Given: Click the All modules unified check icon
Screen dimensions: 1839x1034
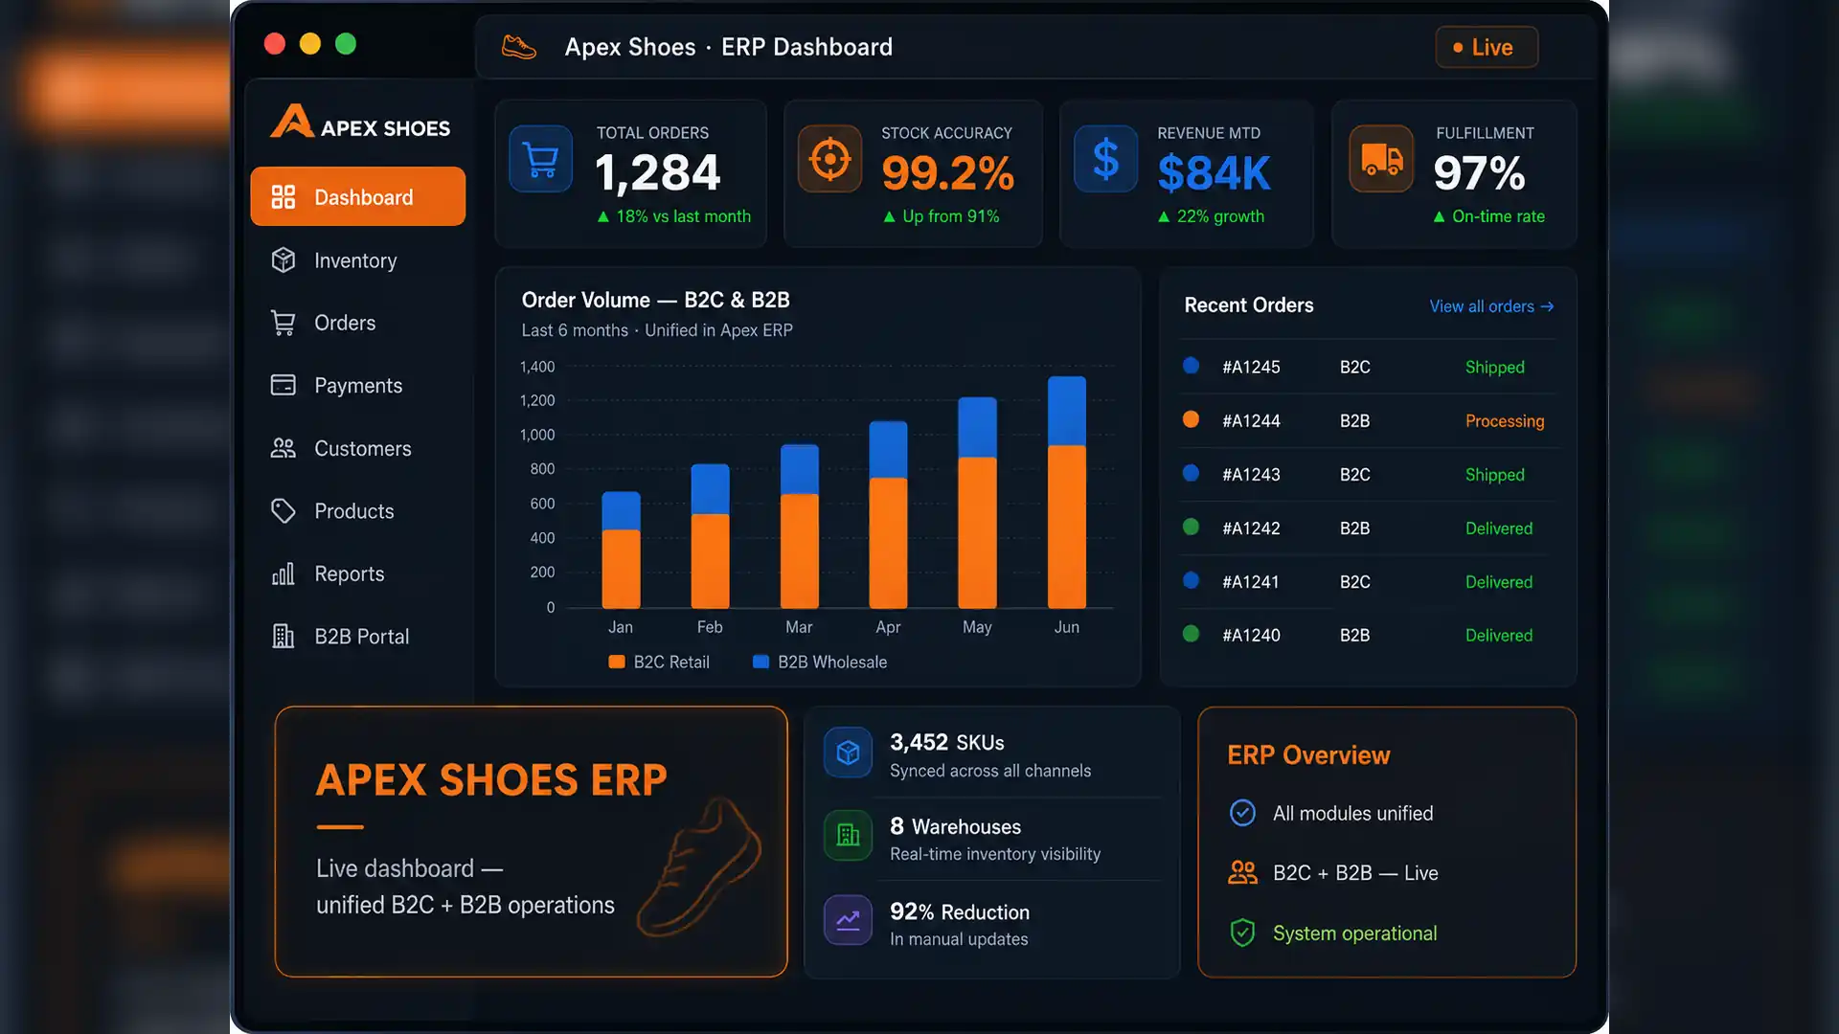Looking at the screenshot, I should (1242, 813).
